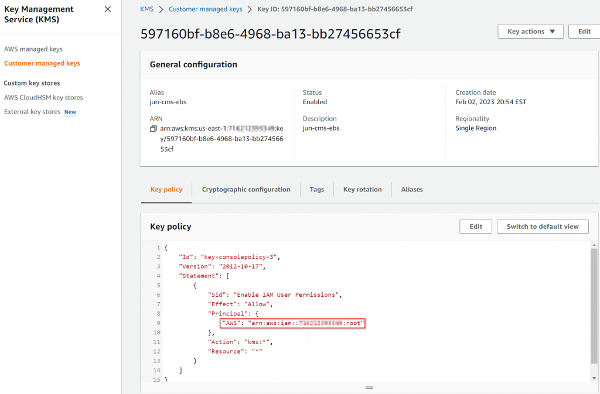
Task: Click the alias value jun-cms-ebs
Action: 168,102
